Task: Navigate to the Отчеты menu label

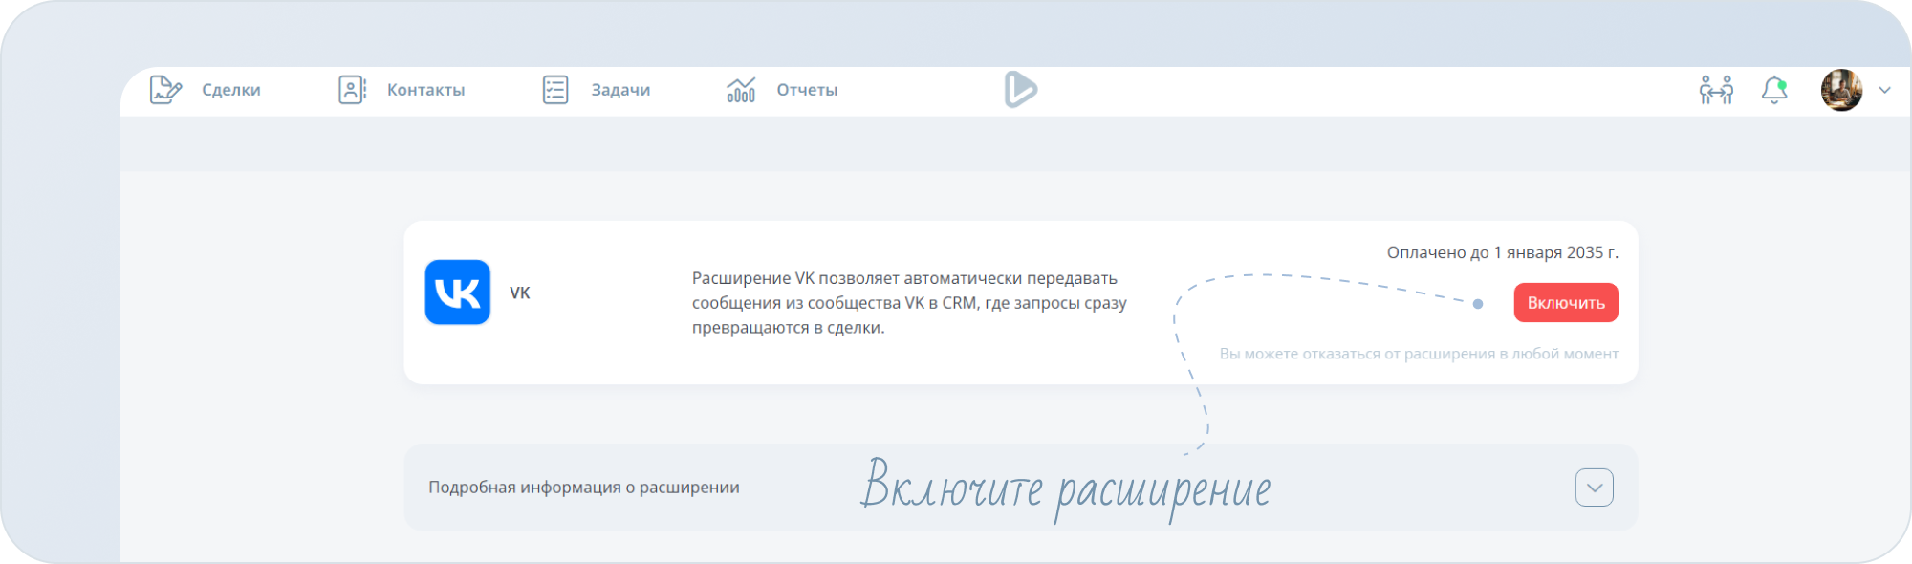Action: [807, 90]
